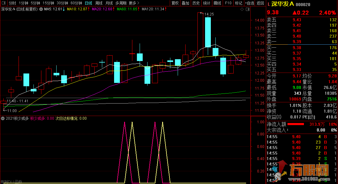Open the F10 company info
338x184 pixels.
tap(228, 3)
